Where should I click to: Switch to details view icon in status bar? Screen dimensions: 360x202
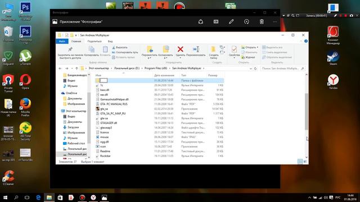[x=300, y=162]
